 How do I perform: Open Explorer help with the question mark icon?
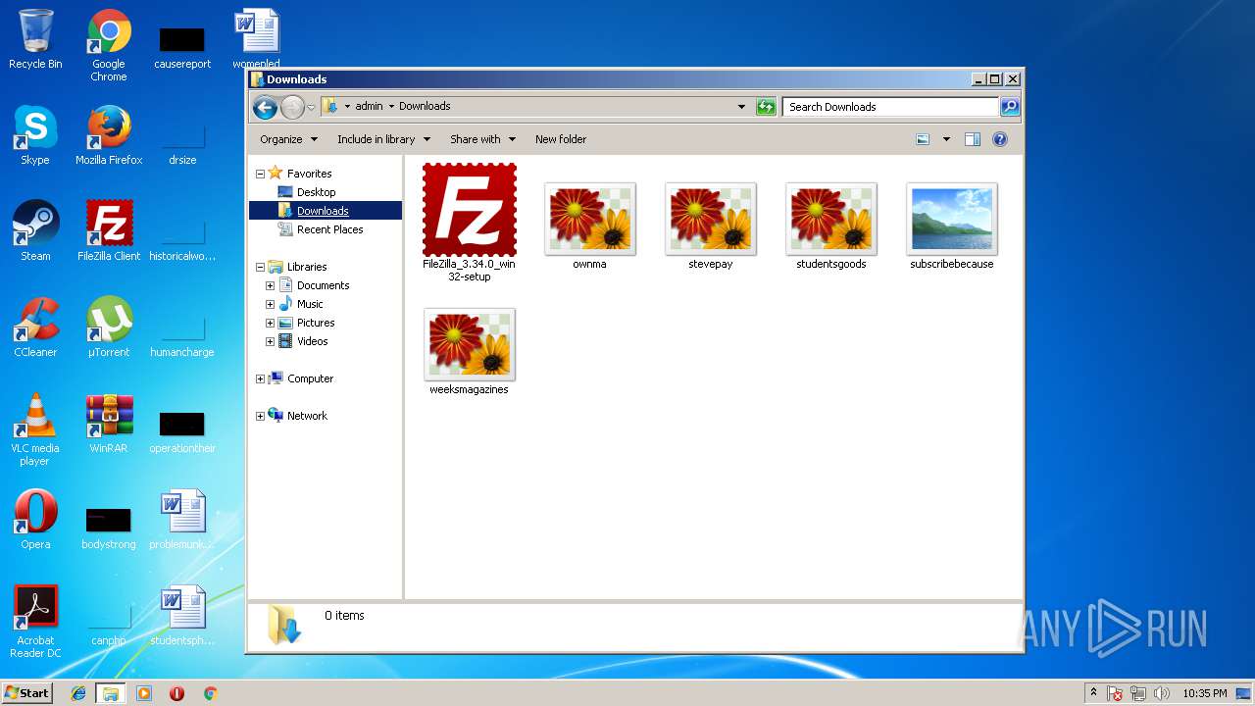point(1000,139)
